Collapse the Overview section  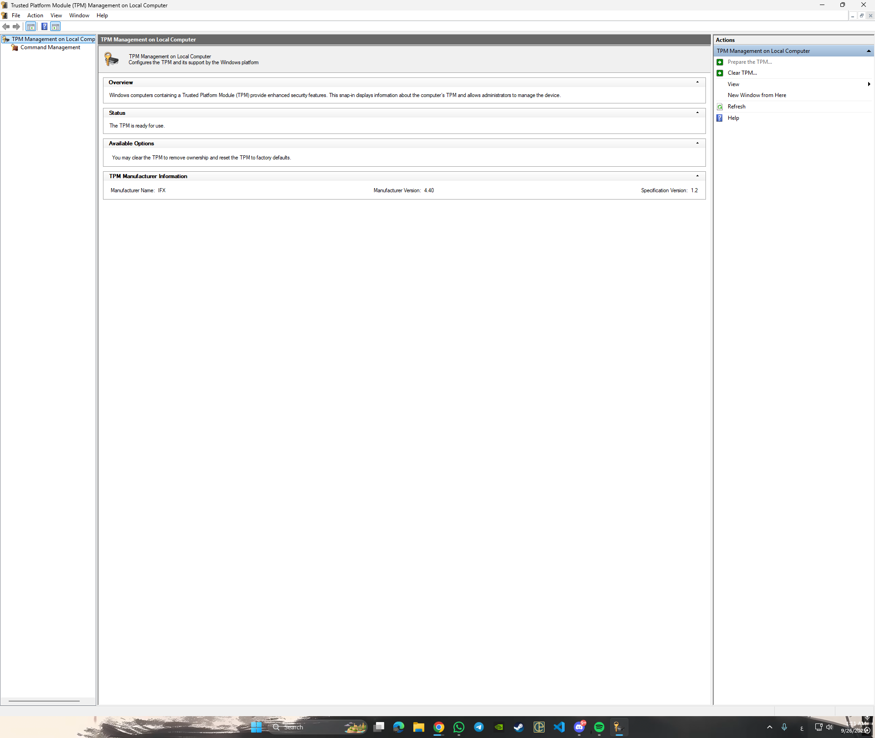click(697, 82)
